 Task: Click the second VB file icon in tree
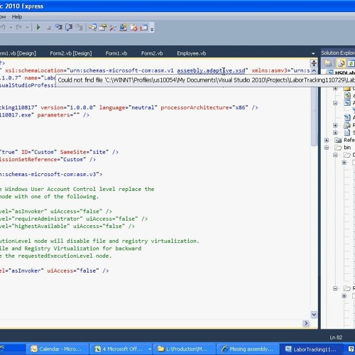tap(347, 117)
